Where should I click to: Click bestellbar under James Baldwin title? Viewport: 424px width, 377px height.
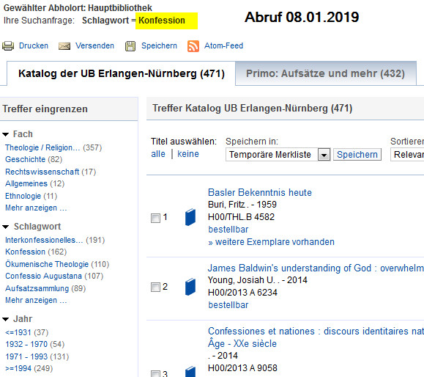228,305
